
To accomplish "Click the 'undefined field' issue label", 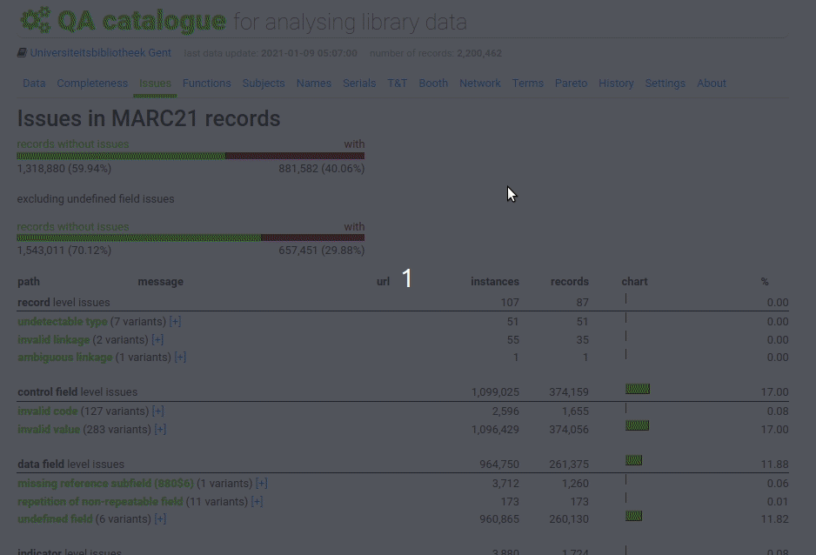I will [x=55, y=519].
